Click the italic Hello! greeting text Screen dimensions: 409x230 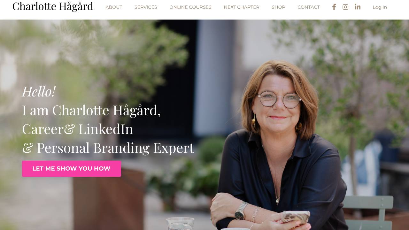tap(39, 91)
